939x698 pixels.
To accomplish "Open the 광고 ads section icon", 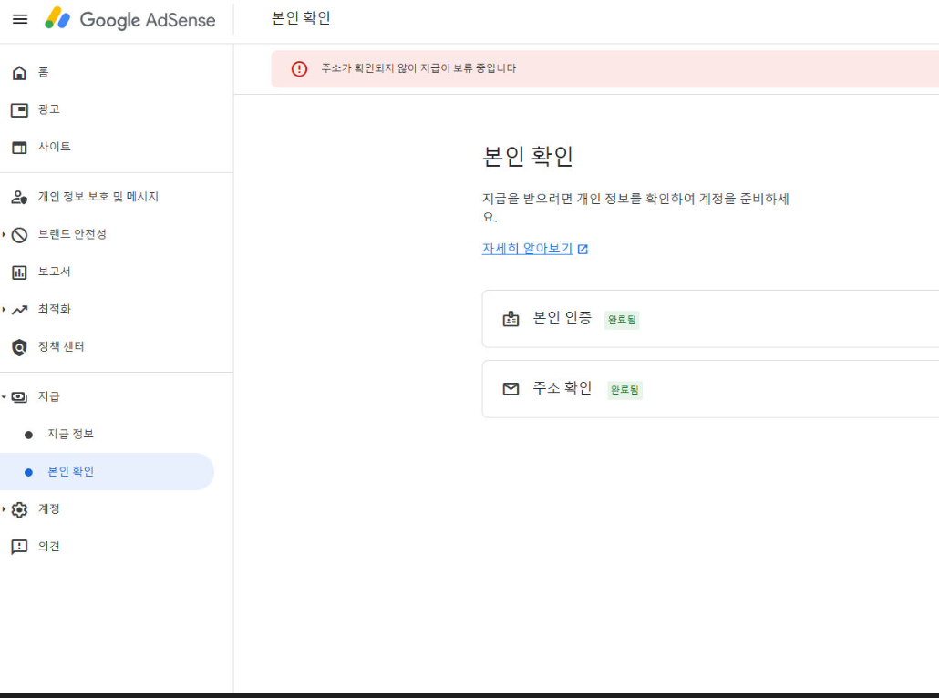I will pyautogui.click(x=20, y=109).
